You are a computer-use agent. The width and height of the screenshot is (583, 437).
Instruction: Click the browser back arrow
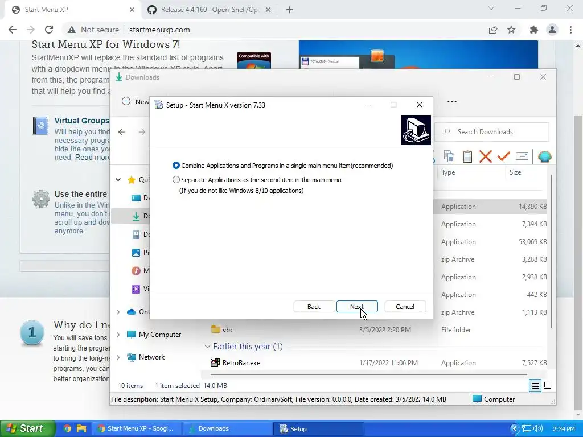[13, 30]
